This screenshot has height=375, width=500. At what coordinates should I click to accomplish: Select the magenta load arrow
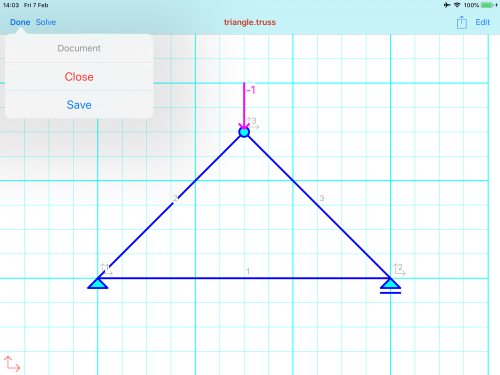(244, 106)
